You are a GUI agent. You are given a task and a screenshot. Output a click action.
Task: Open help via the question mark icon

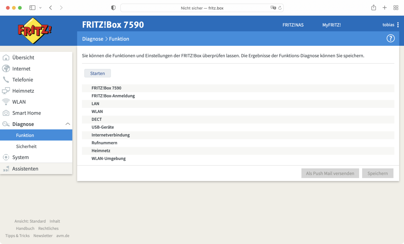[391, 38]
